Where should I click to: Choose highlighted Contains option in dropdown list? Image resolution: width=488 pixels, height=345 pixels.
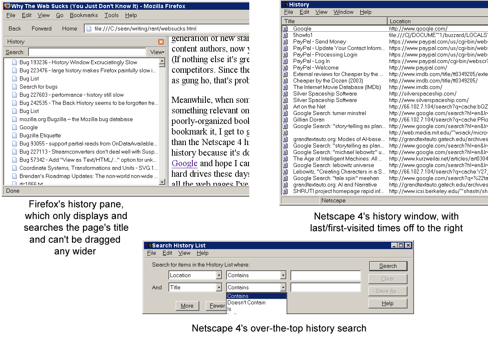coord(256,296)
